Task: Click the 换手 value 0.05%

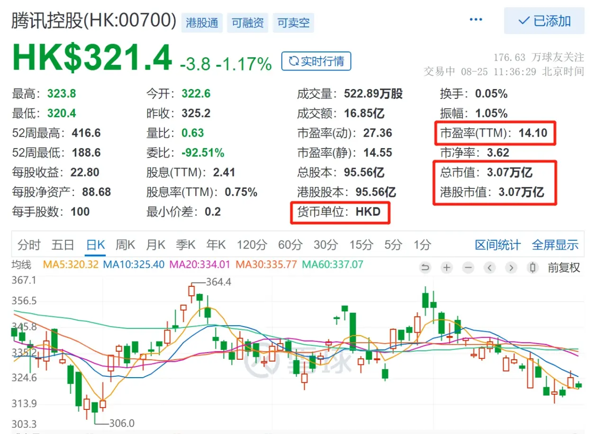Action: [x=491, y=94]
